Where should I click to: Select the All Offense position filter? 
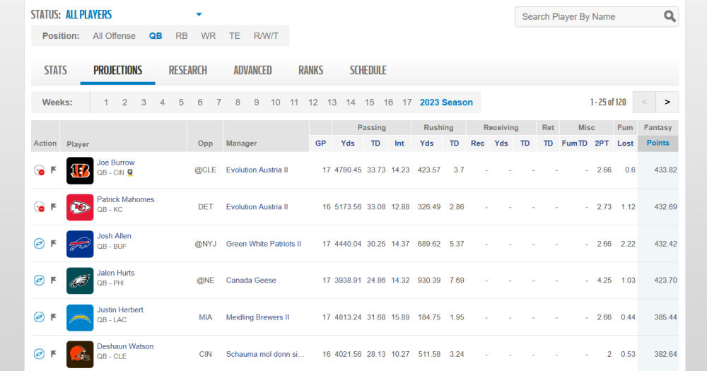(x=114, y=35)
